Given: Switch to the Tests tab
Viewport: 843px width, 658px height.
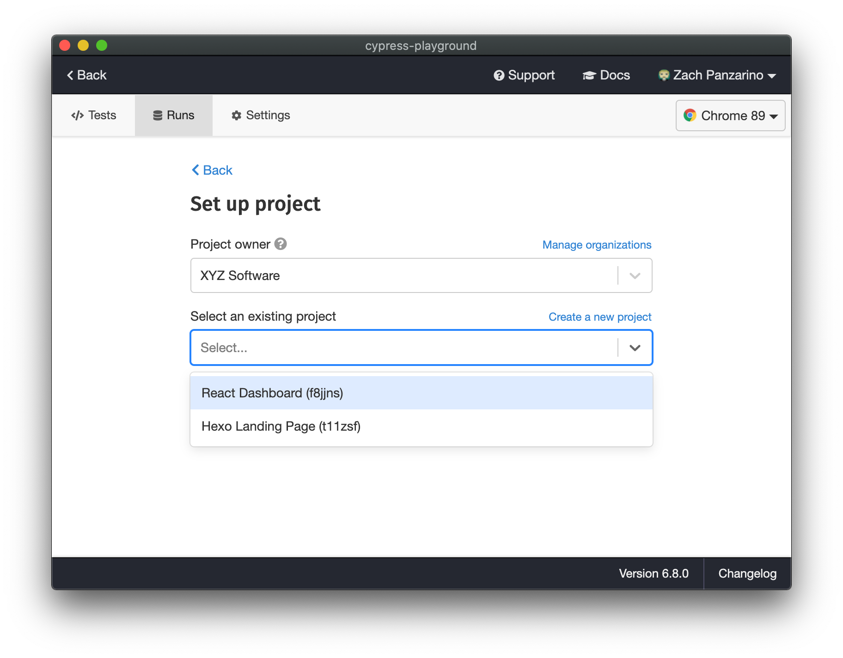Looking at the screenshot, I should (94, 115).
